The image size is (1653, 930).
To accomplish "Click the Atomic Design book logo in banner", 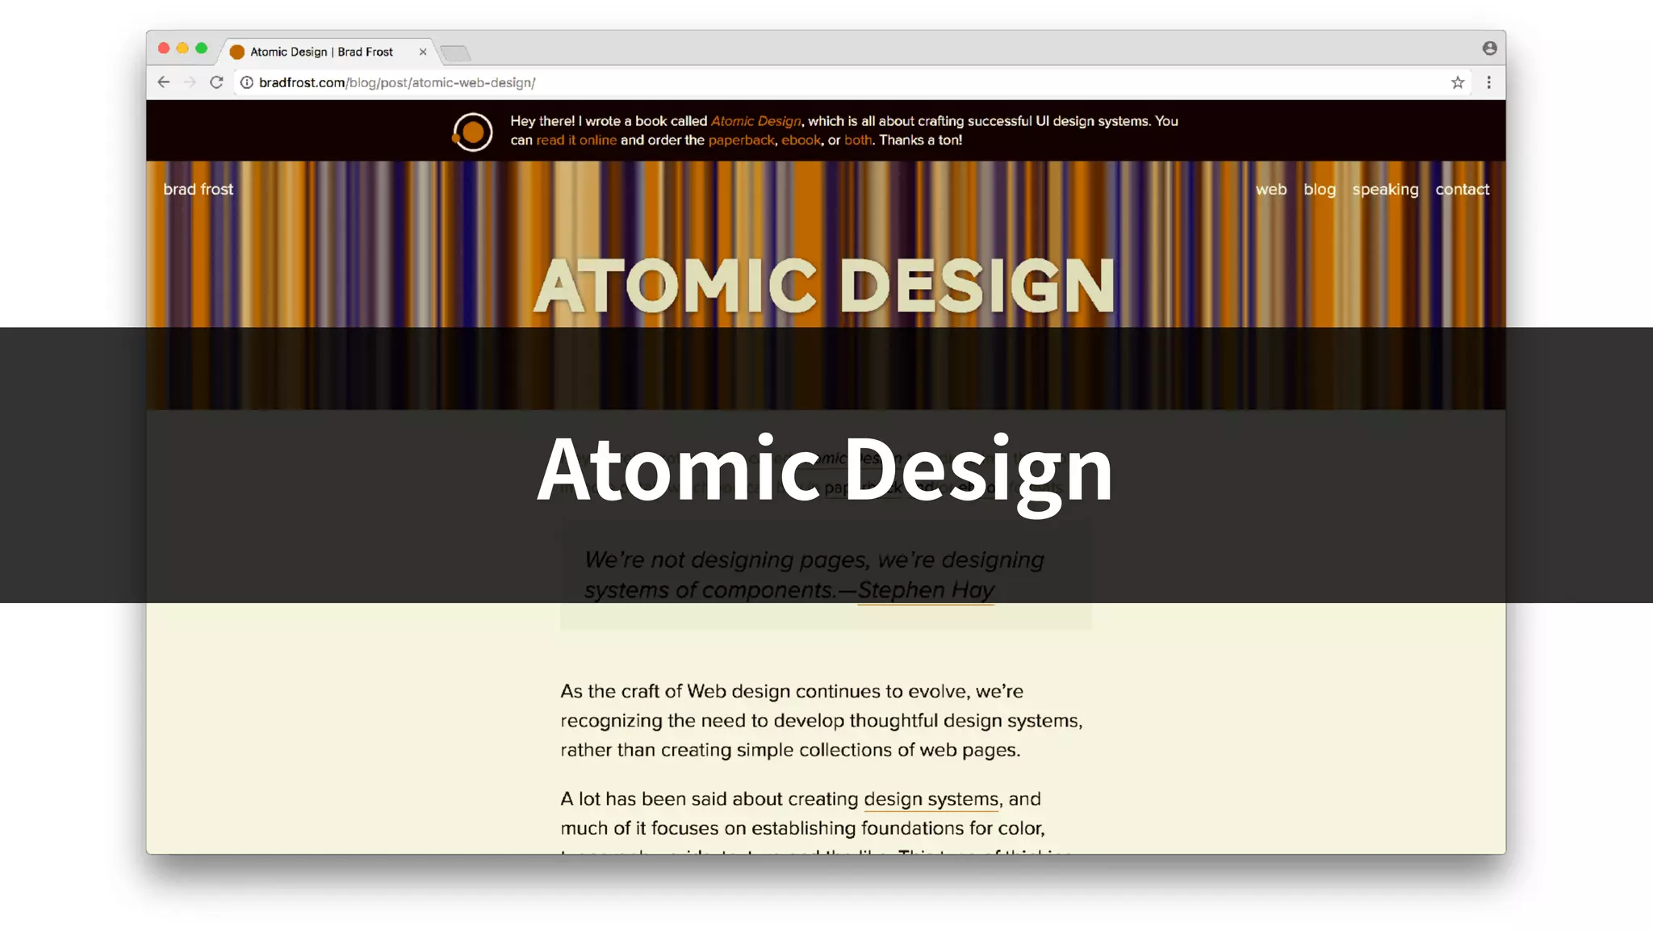I will [x=472, y=132].
